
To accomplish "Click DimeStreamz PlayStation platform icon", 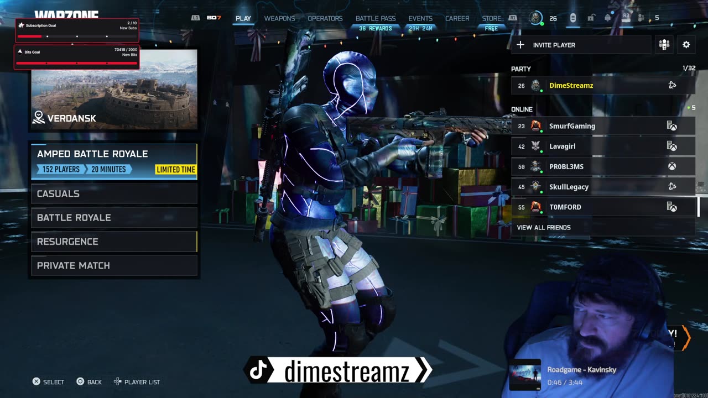I will tap(672, 85).
